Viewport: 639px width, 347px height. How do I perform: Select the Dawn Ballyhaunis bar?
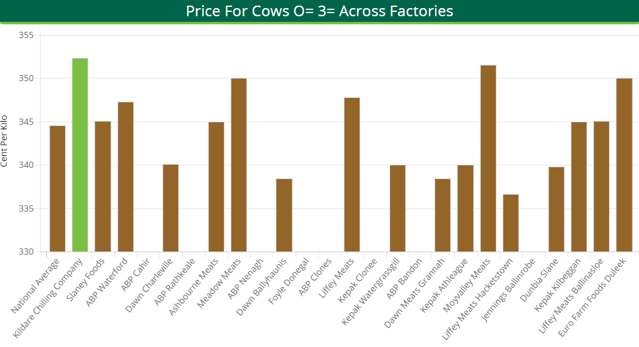pos(284,215)
